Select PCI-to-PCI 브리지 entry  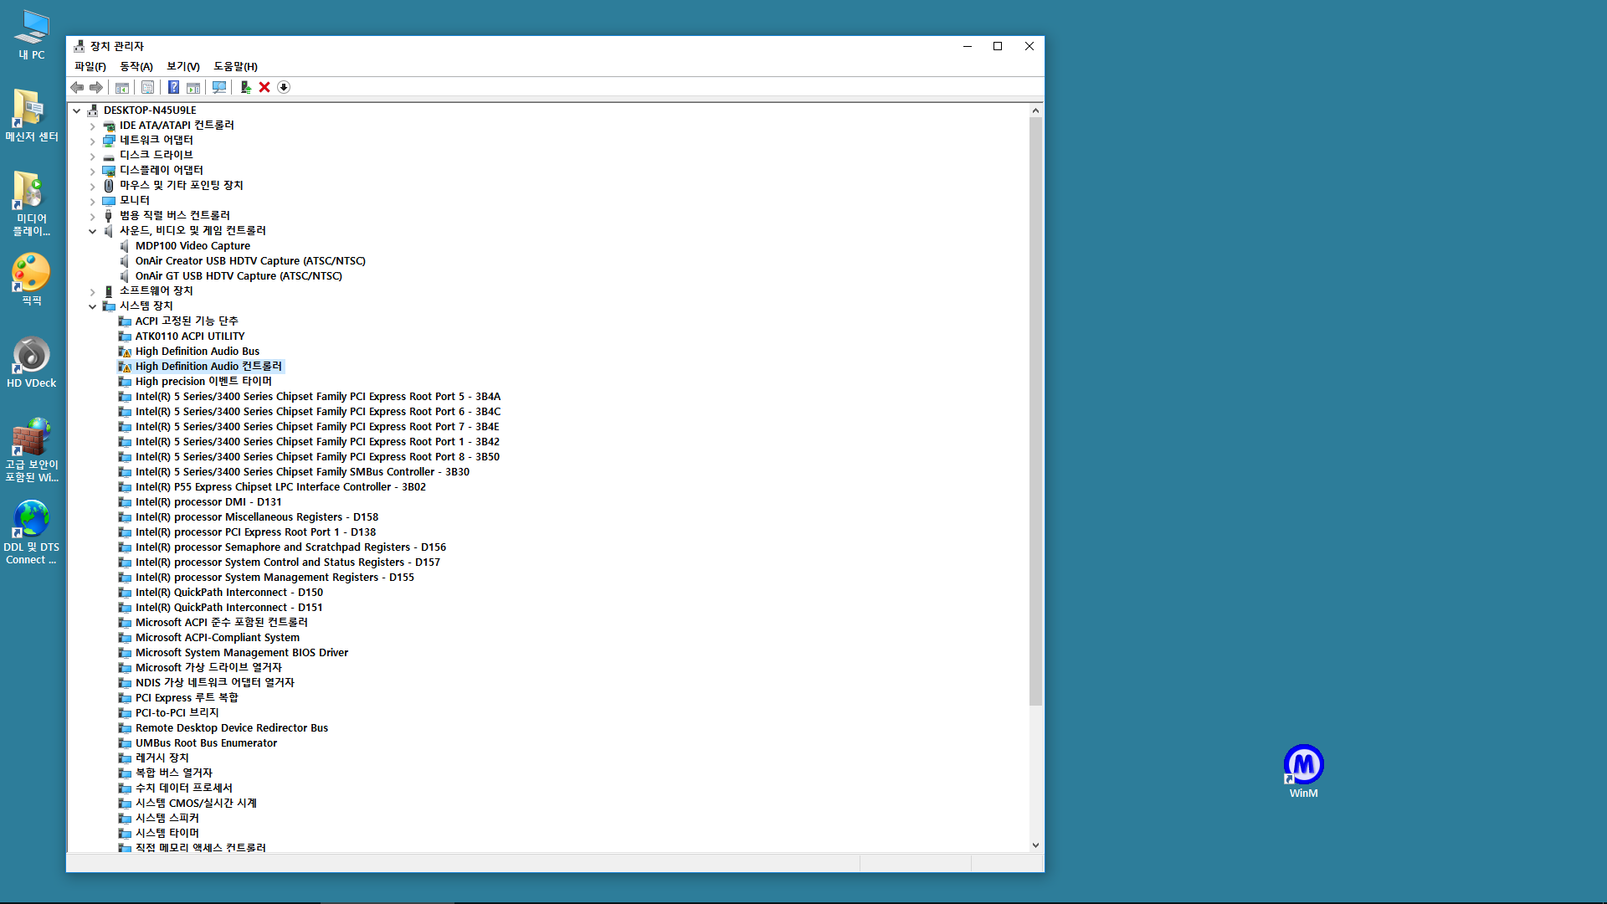(x=177, y=713)
